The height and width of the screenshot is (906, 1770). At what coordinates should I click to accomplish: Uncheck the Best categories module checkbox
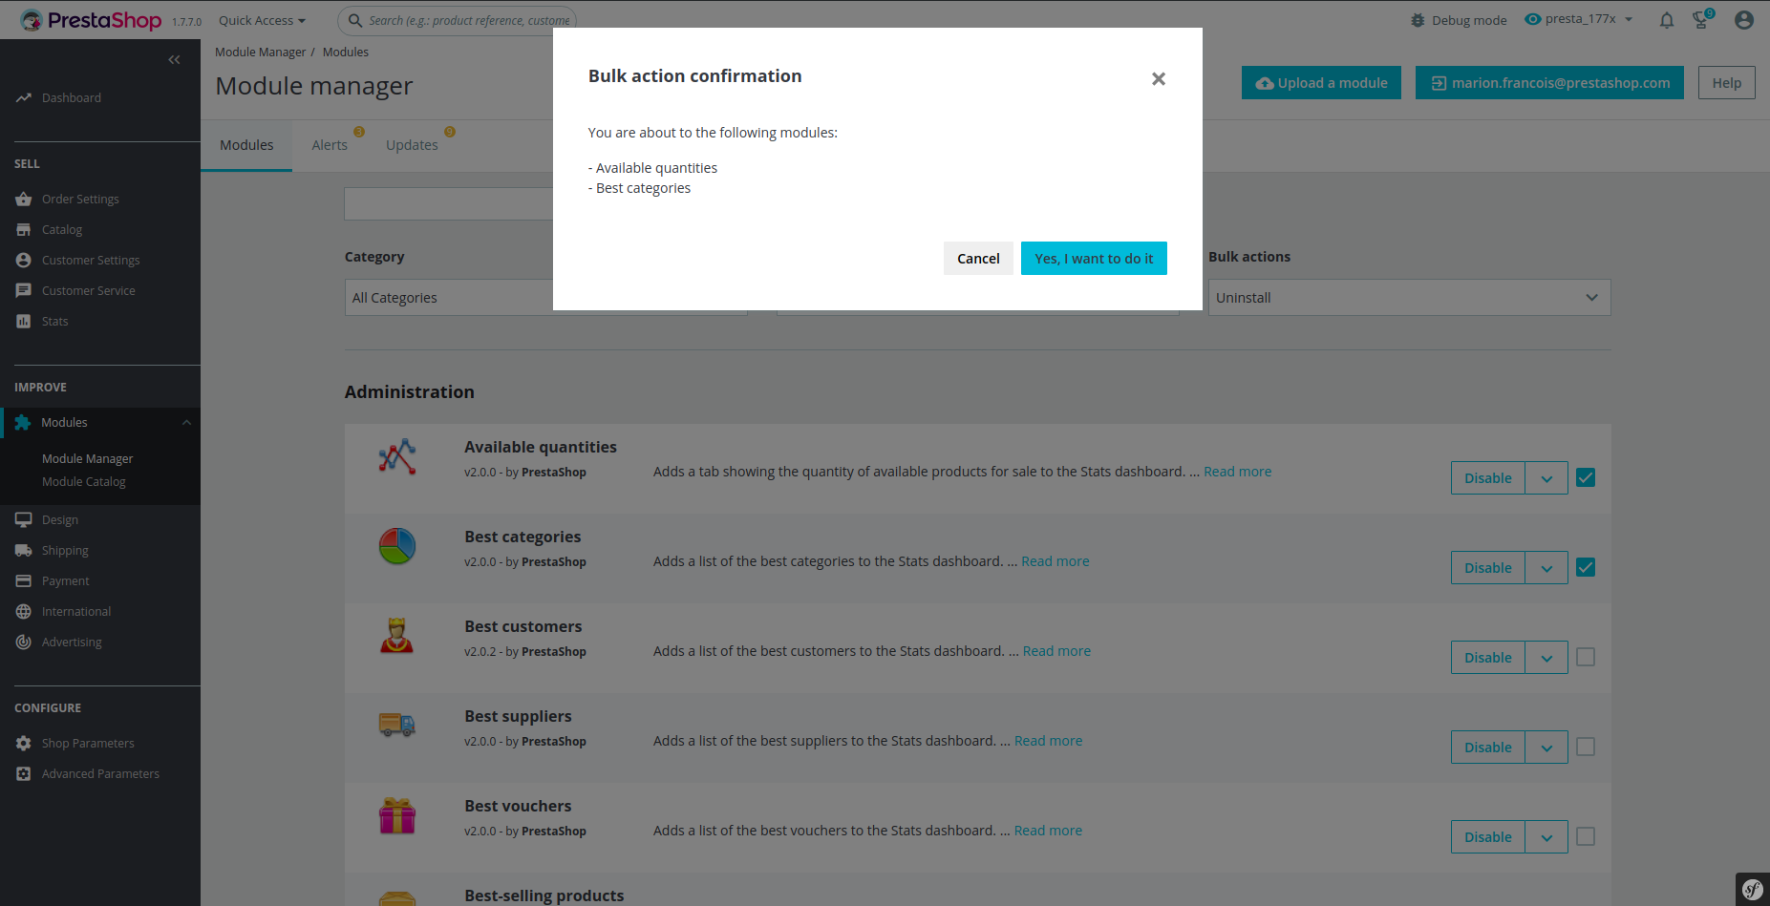click(1586, 567)
